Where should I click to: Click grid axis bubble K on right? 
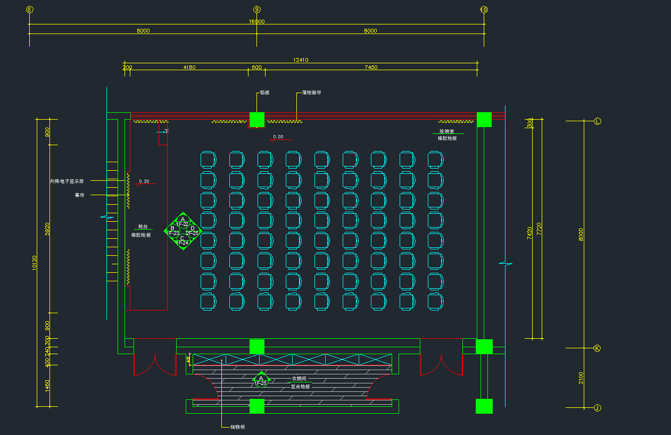point(597,348)
